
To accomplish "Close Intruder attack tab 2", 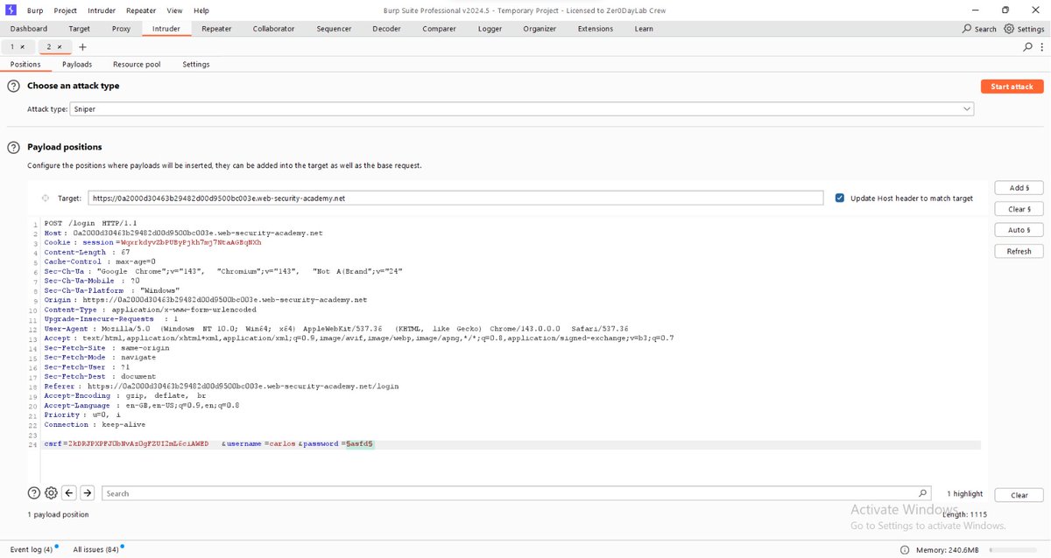I will (x=59, y=46).
